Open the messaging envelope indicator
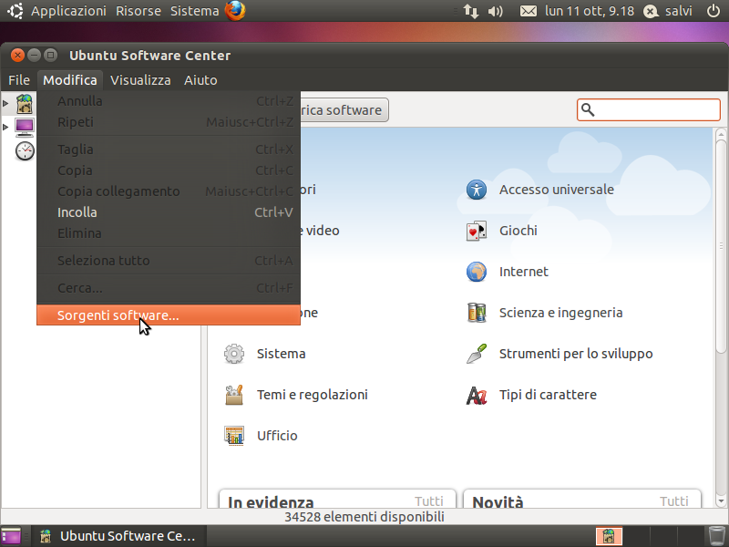The width and height of the screenshot is (729, 547). [x=529, y=11]
